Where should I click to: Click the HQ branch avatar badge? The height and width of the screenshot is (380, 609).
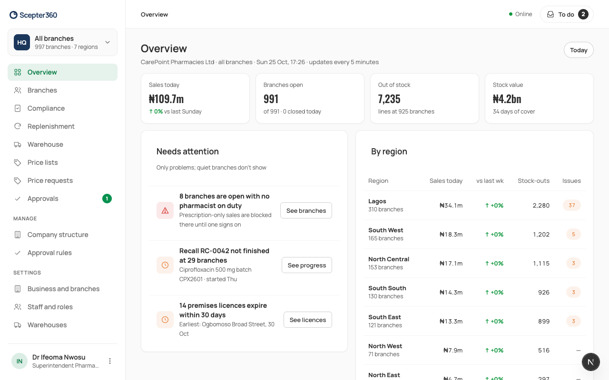(x=22, y=42)
